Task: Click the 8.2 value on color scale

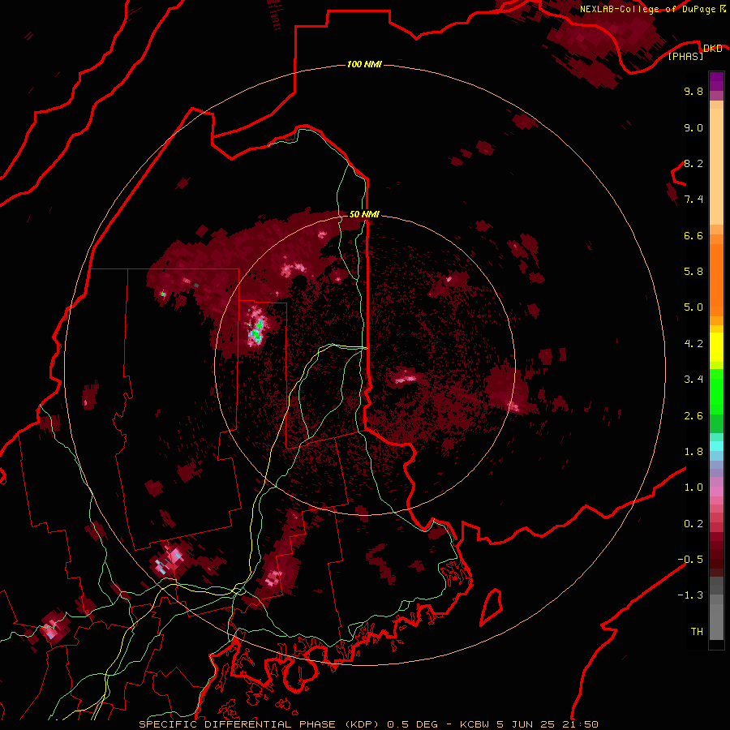Action: 693,163
